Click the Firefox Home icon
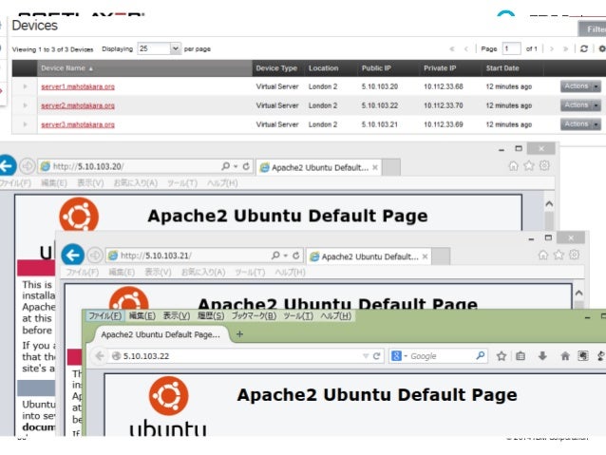Viewport: 606px width, 455px height. tap(564, 356)
